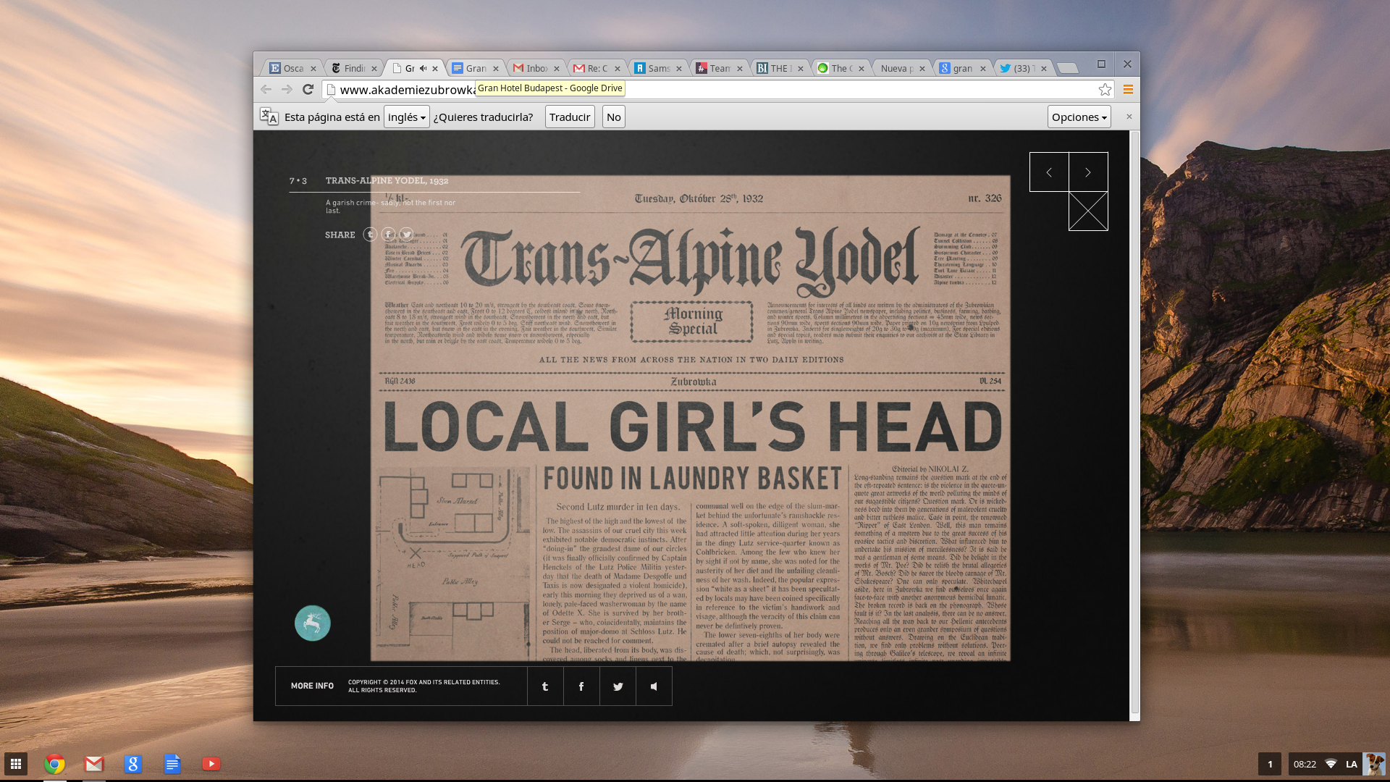
Task: Close the Osca tab
Action: point(313,68)
